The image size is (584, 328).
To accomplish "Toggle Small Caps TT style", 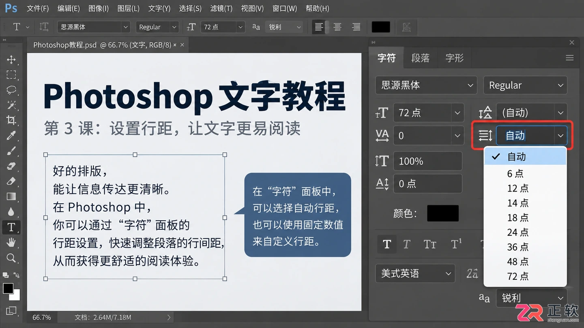I will tap(430, 244).
